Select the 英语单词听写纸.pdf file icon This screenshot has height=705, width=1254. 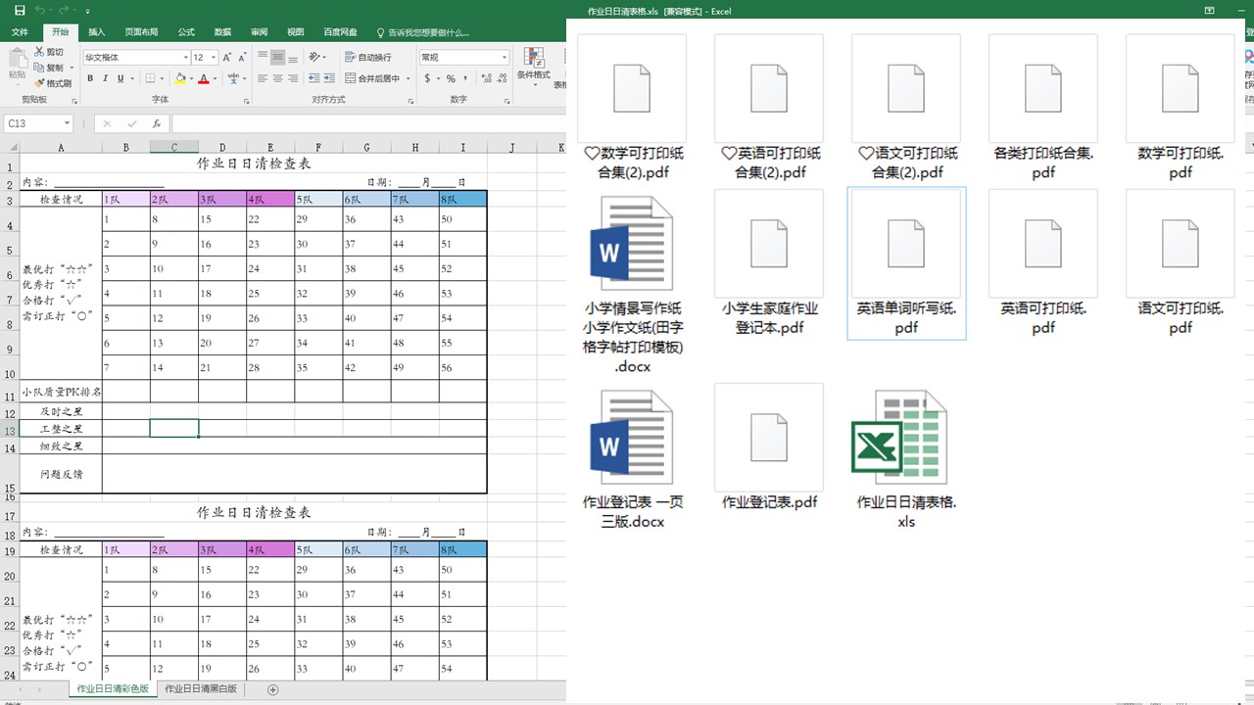point(906,243)
